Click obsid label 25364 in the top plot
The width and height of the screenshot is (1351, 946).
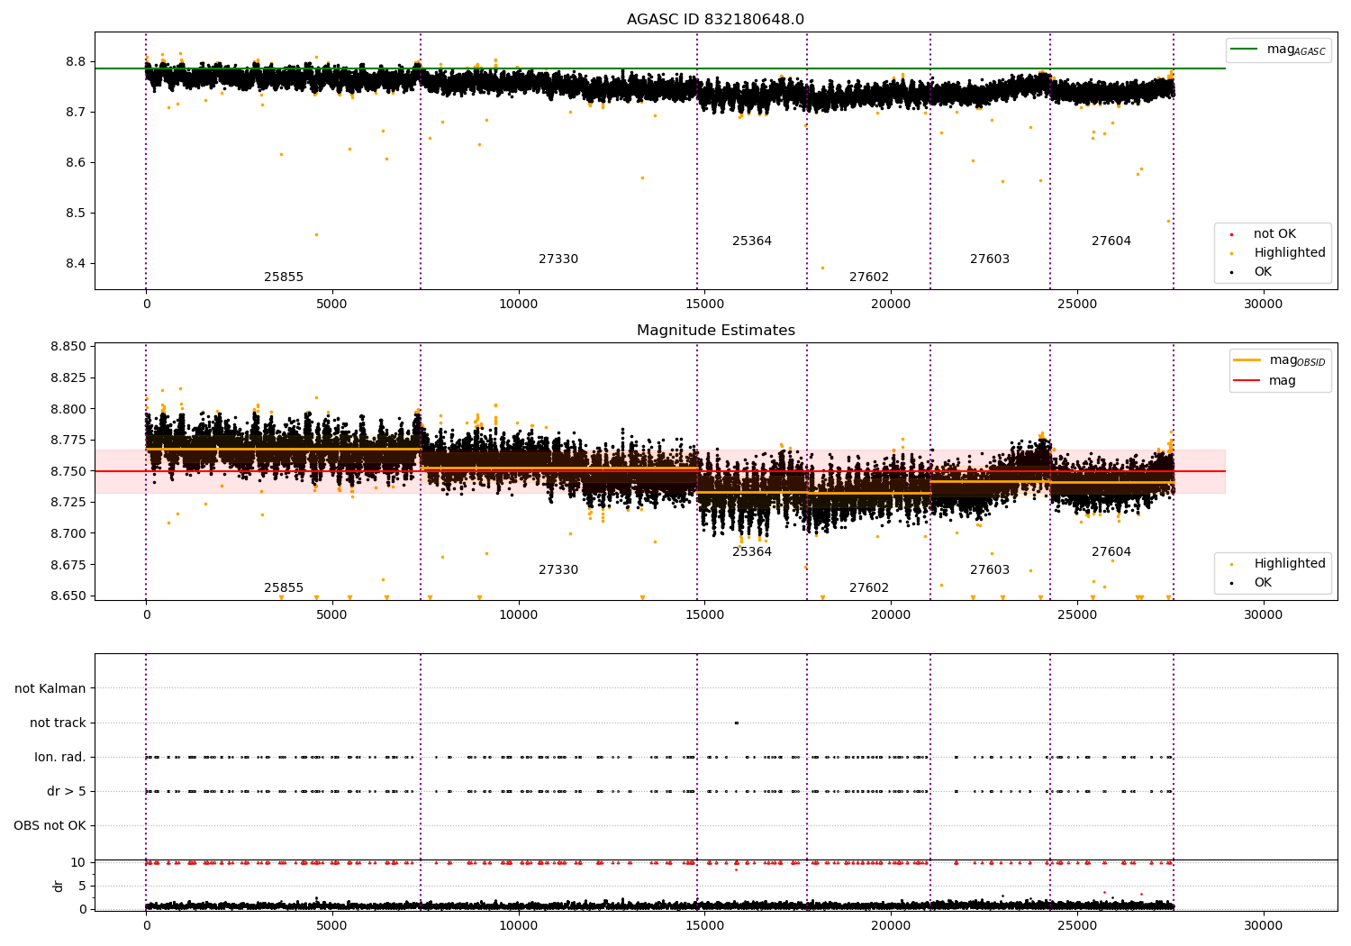[x=752, y=241]
